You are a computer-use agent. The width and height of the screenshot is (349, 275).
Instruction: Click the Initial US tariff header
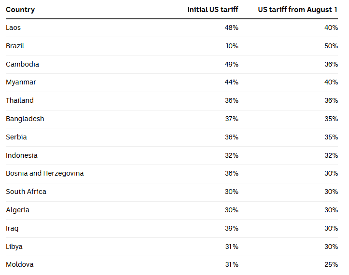coord(212,10)
